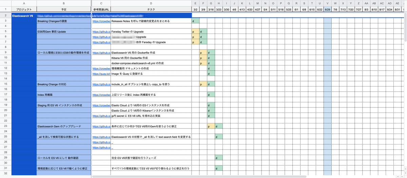Open the crowdworks link beside Releases Notes task
The width and height of the screenshot is (407, 178).
click(x=101, y=21)
